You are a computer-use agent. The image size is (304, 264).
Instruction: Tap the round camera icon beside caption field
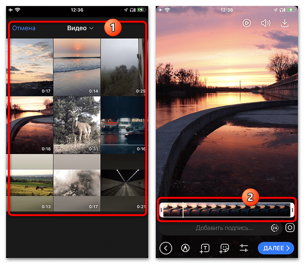[290, 228]
